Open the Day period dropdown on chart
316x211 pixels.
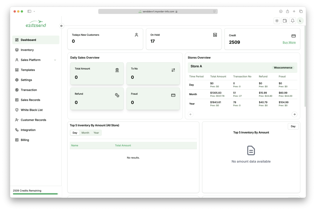coord(293,126)
